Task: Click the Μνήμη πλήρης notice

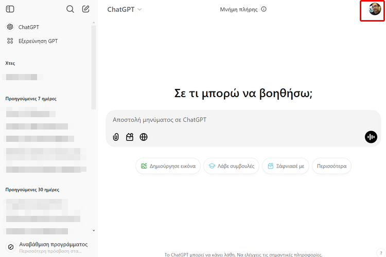Action: (238, 9)
